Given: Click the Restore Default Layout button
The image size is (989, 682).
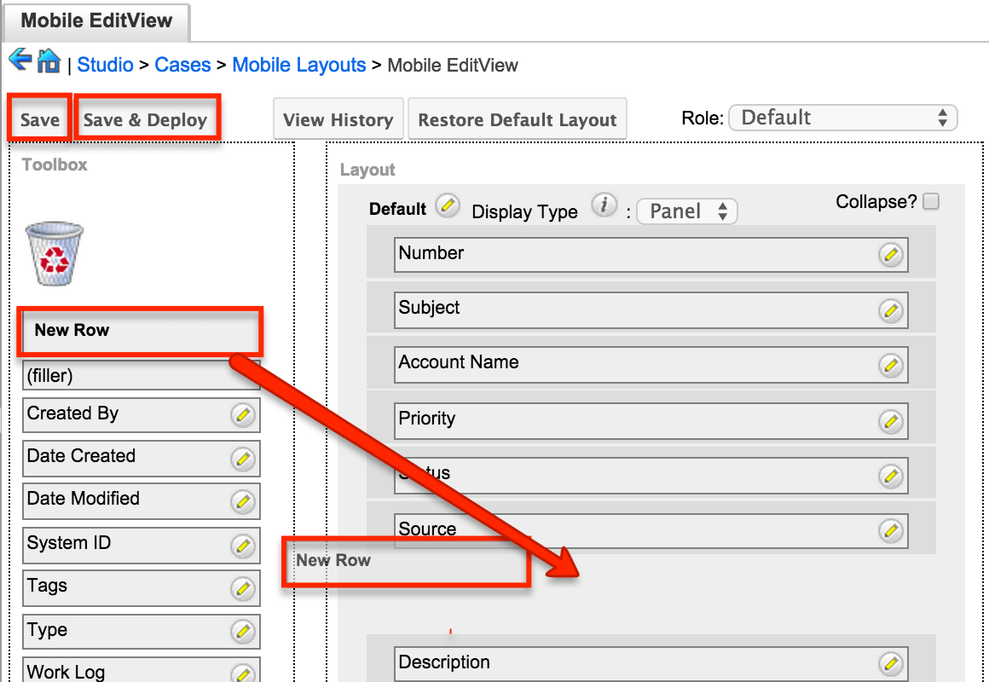Looking at the screenshot, I should click(x=517, y=118).
